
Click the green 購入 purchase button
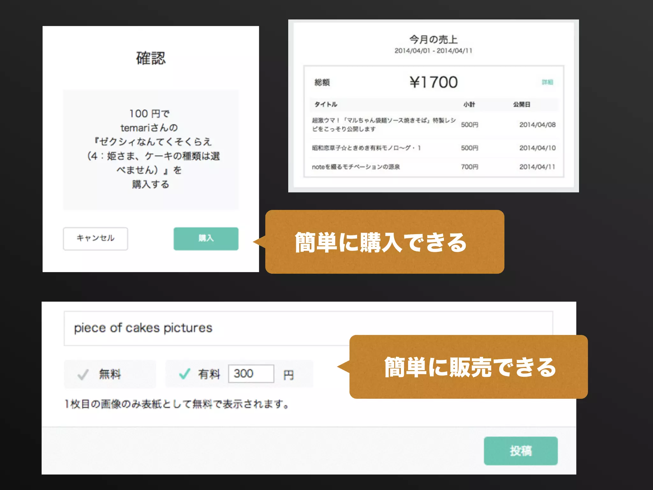coord(206,239)
